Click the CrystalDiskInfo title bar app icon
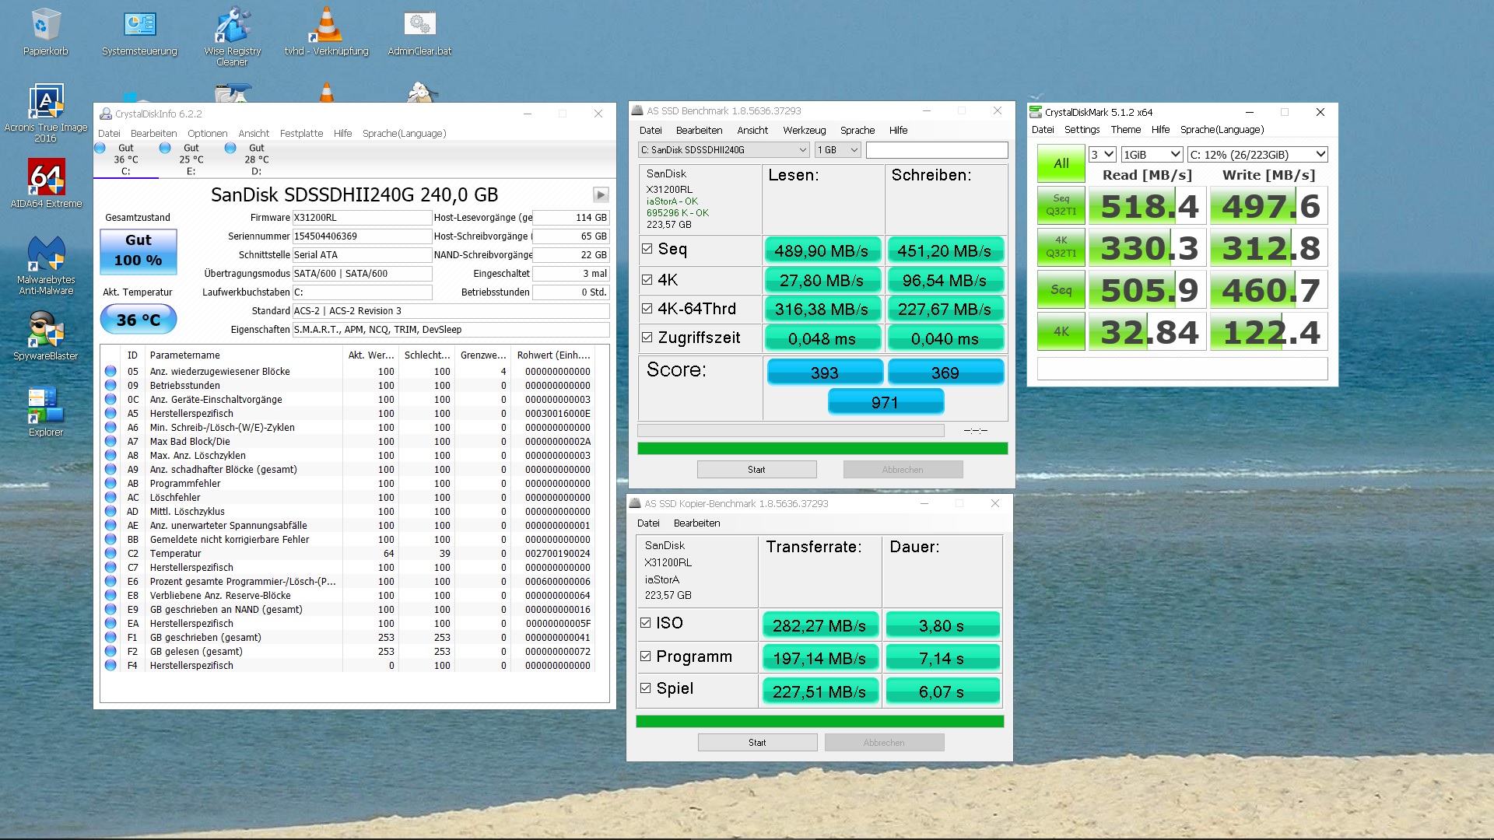 point(105,114)
